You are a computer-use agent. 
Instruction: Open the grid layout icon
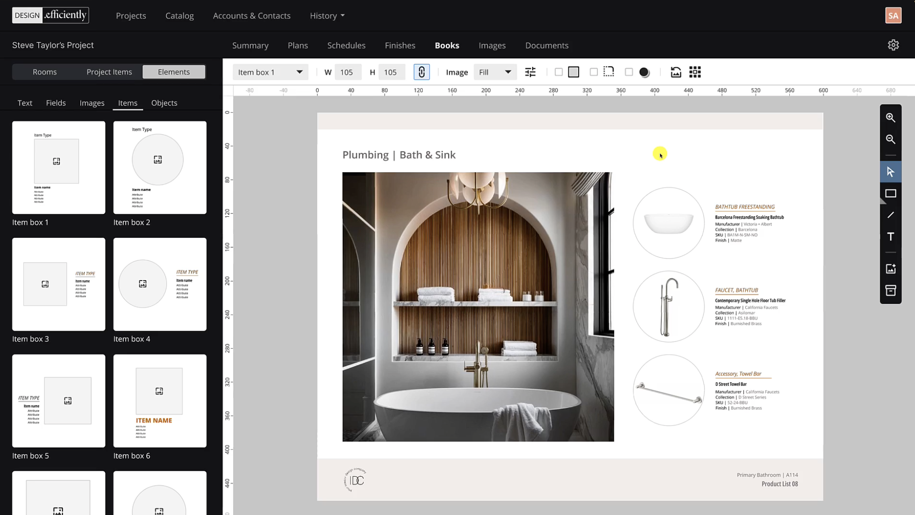pos(695,72)
